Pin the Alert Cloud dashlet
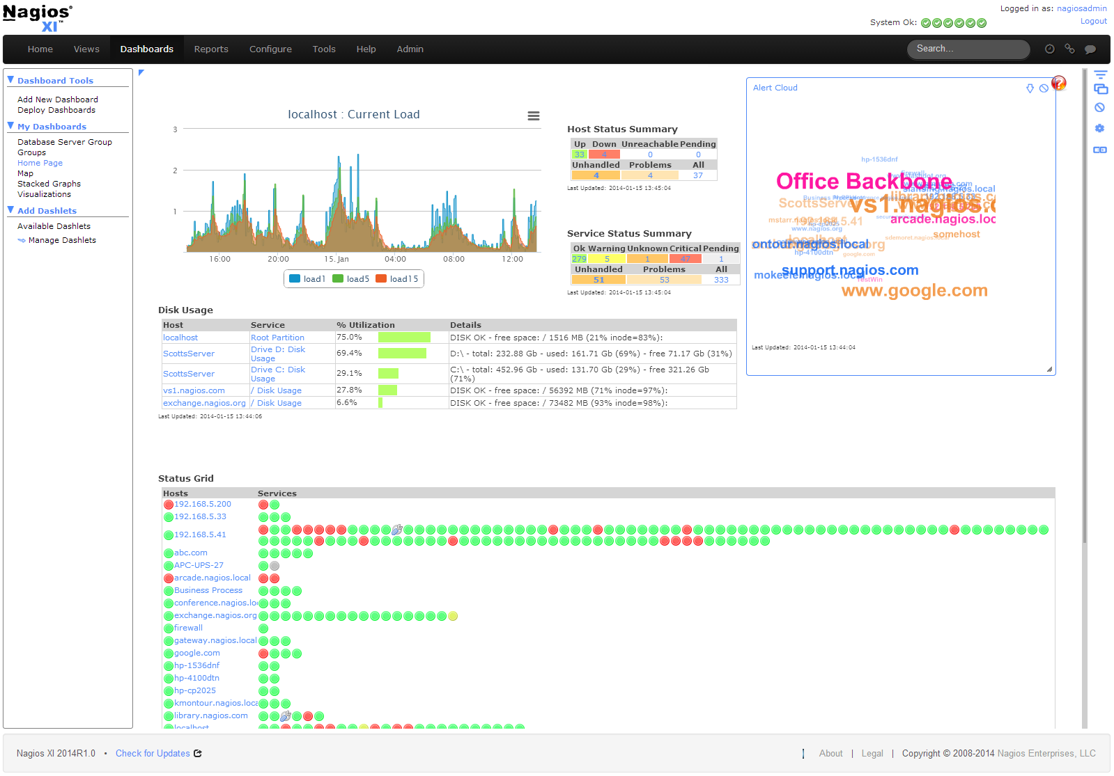Viewport: 1114px width, 776px height. 1030,88
